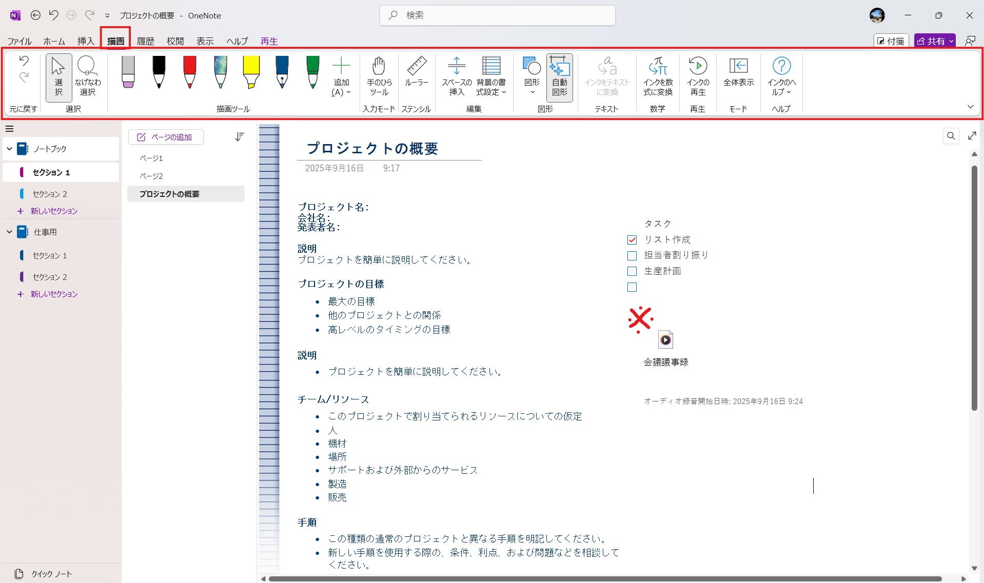Click the ページの追加 button
The height and width of the screenshot is (583, 984).
(166, 137)
